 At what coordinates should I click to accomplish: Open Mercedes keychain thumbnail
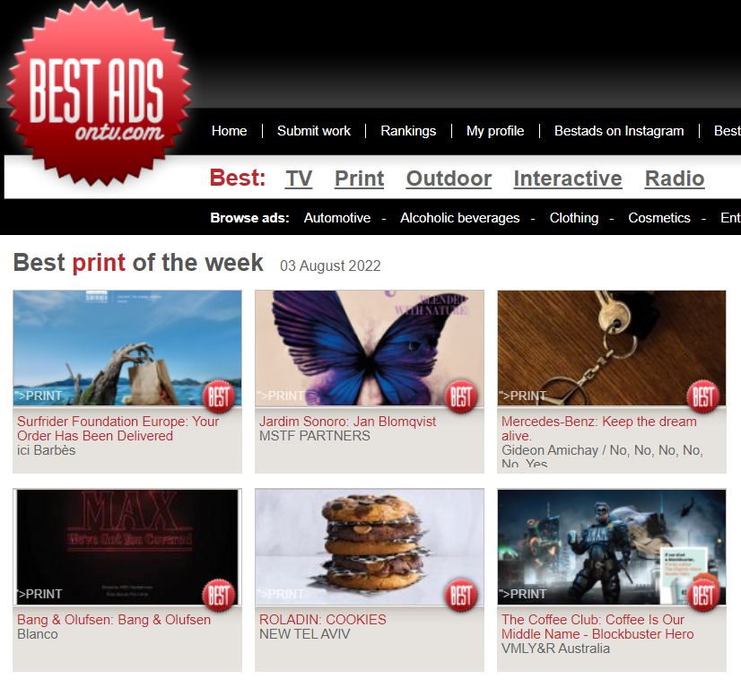pyautogui.click(x=612, y=348)
